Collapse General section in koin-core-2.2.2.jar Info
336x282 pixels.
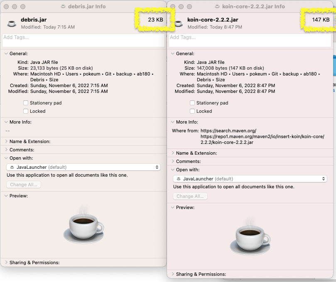point(172,53)
